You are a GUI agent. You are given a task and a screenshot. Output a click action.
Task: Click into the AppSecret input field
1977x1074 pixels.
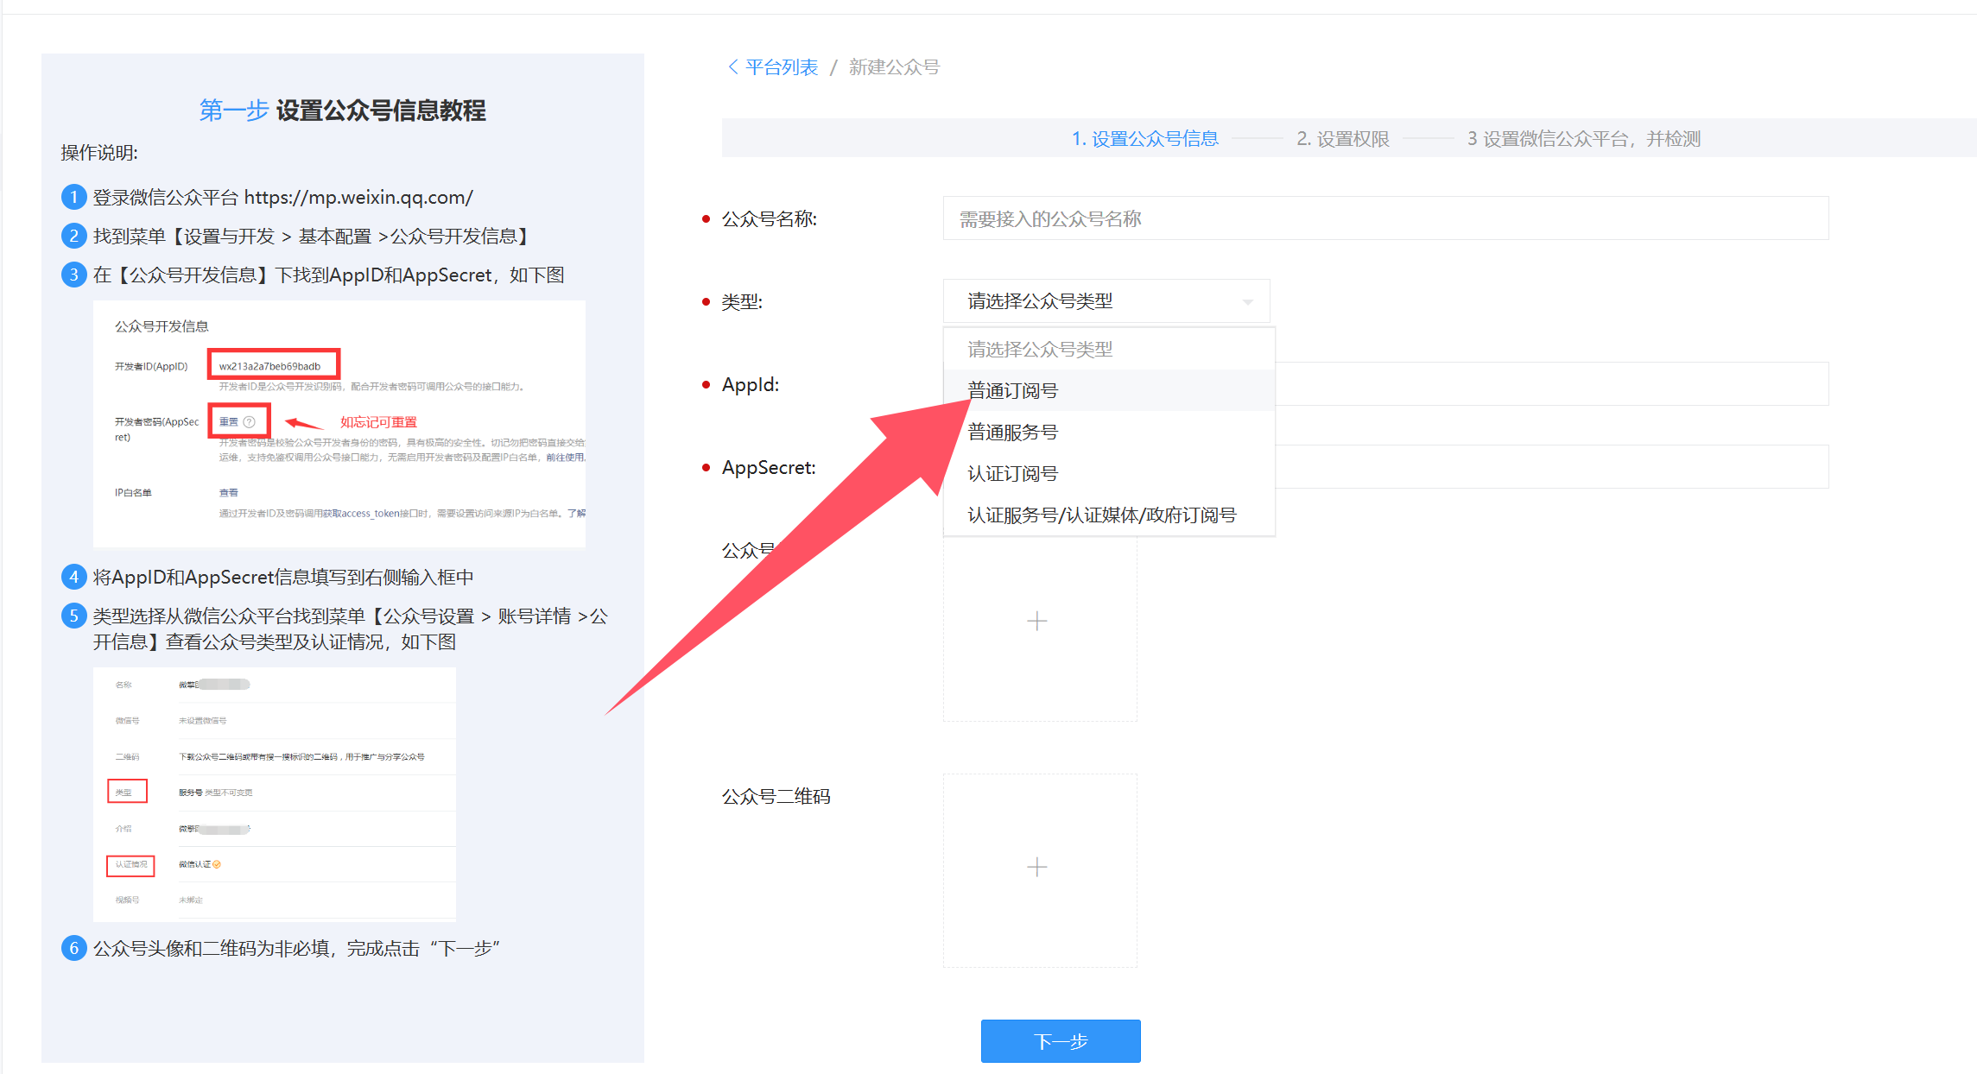[1550, 467]
